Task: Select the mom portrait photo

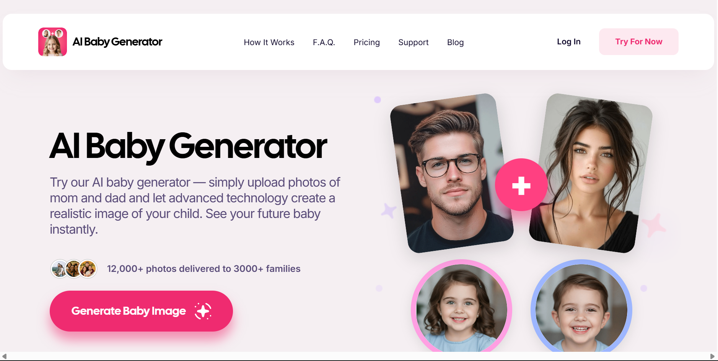Action: tap(591, 173)
